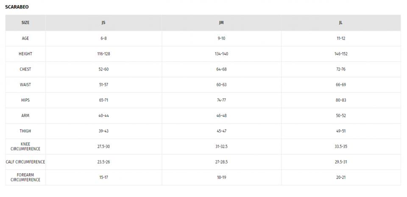Click the JS column header

pyautogui.click(x=103, y=23)
